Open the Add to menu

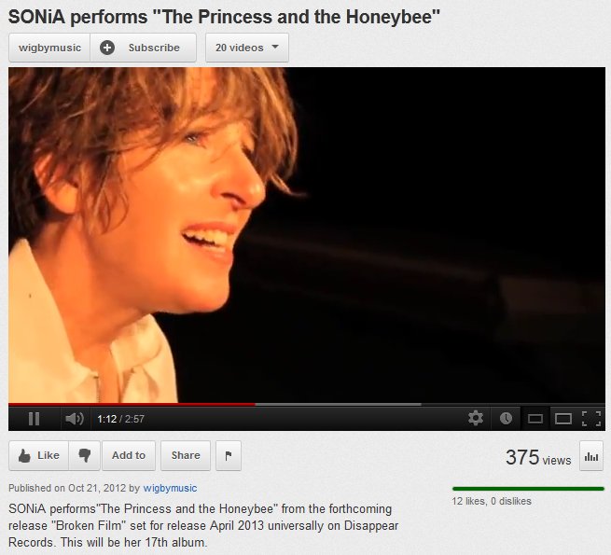129,455
